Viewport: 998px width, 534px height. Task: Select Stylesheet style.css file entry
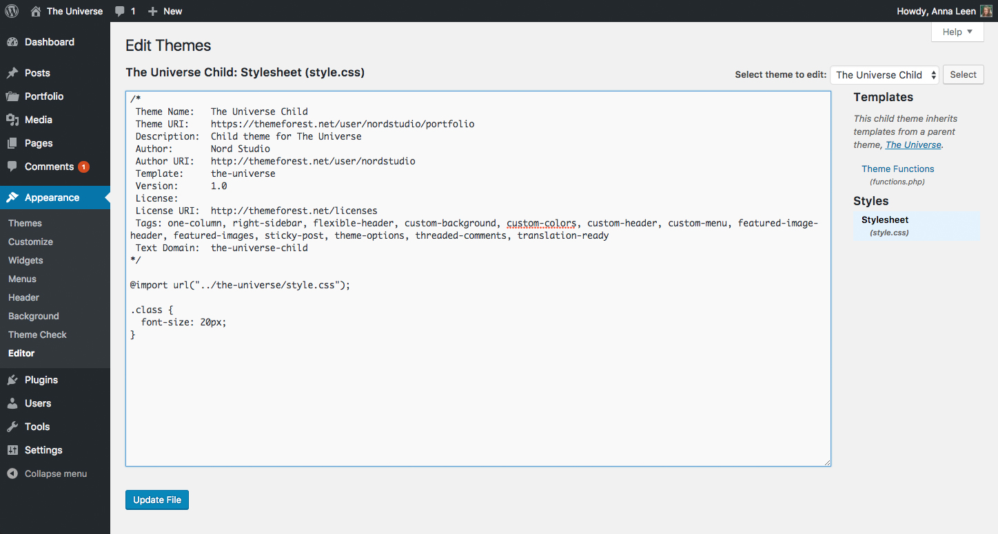(x=916, y=226)
